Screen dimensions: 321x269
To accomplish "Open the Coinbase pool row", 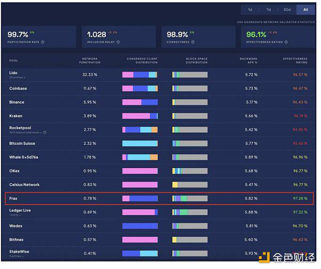I will (x=158, y=88).
